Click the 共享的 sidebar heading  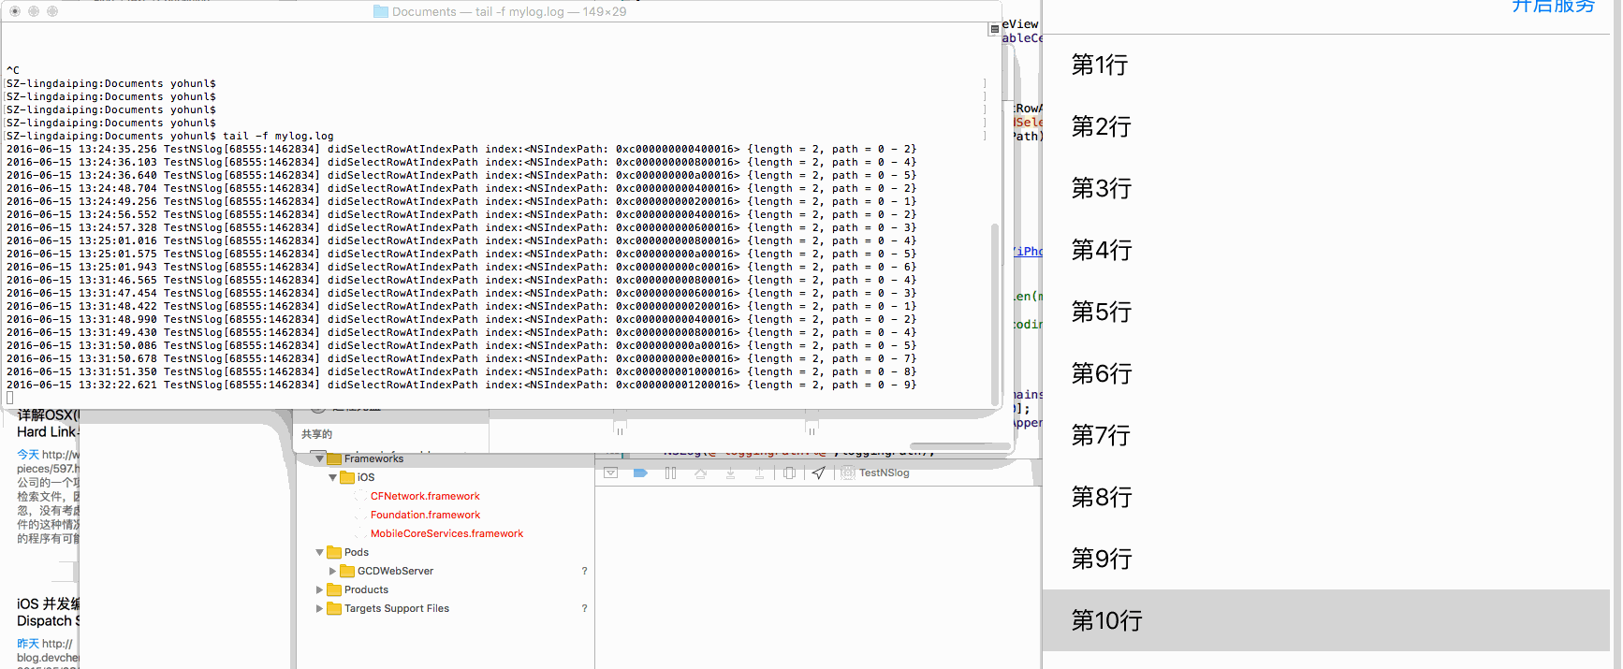coord(316,434)
